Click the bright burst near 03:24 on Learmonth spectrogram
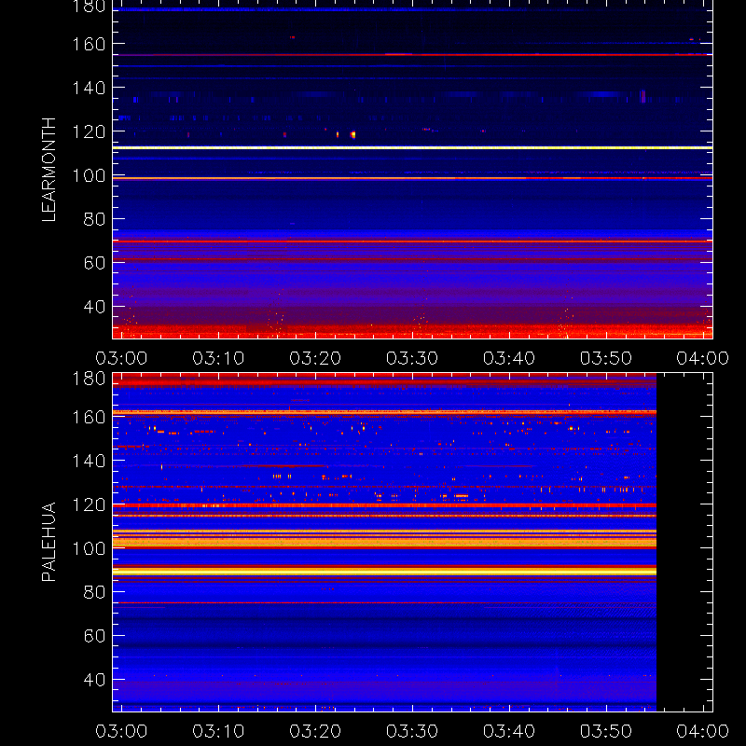This screenshot has width=746, height=746. [353, 134]
